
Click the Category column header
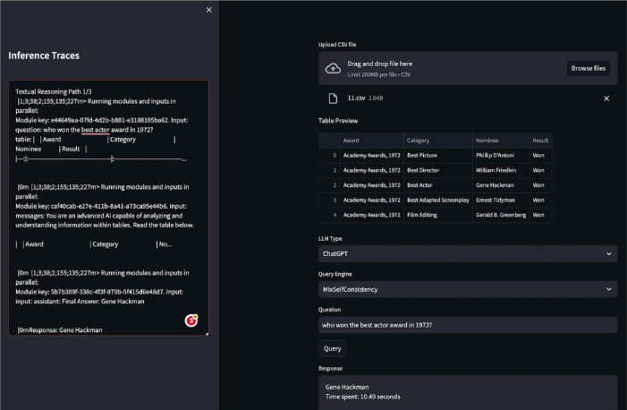click(x=438, y=141)
